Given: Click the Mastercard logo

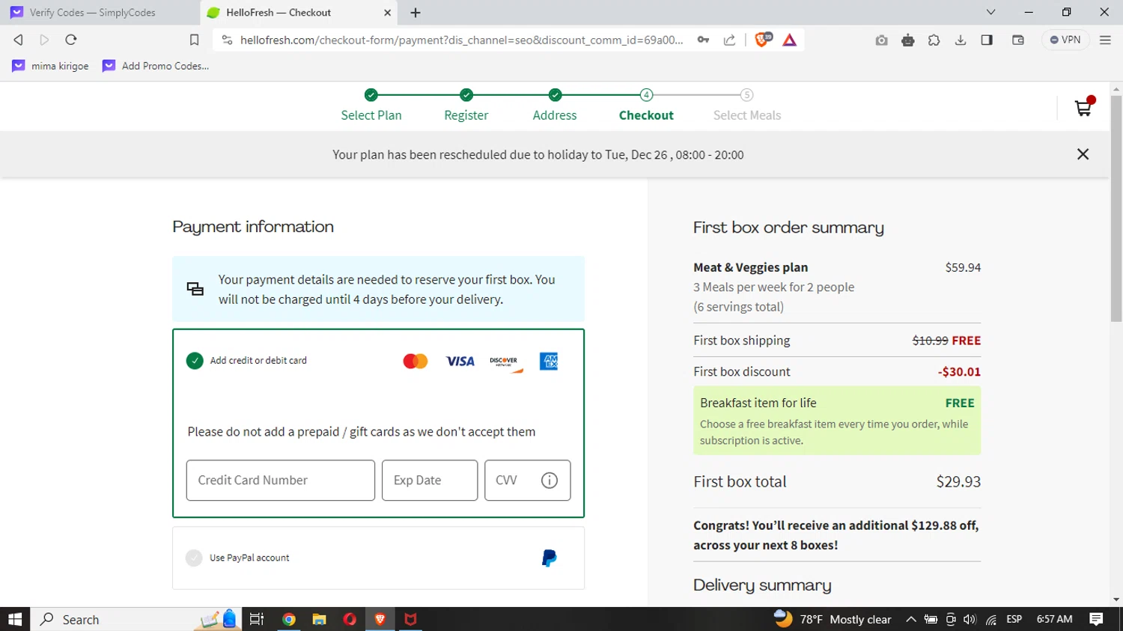Looking at the screenshot, I should [x=416, y=362].
